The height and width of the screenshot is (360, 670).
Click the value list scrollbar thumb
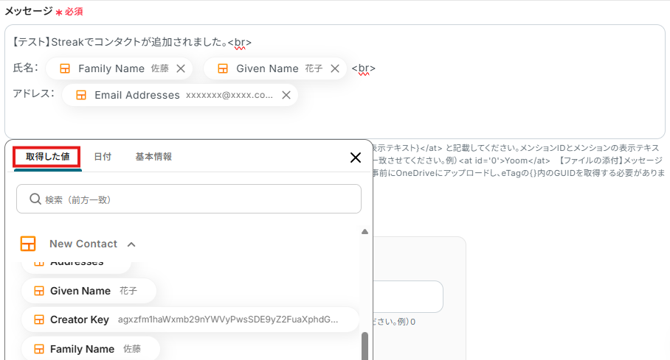(365, 346)
